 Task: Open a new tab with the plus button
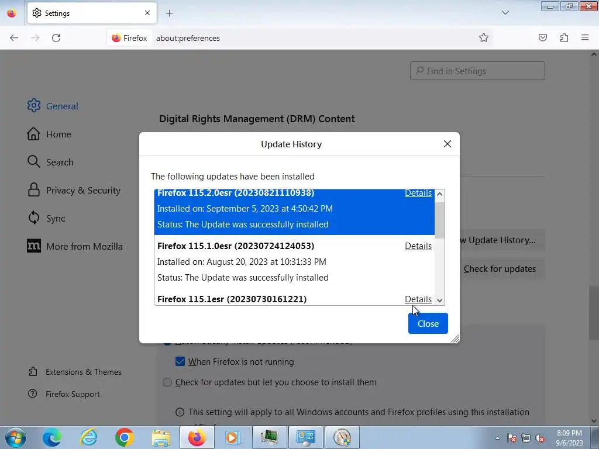[x=169, y=13]
